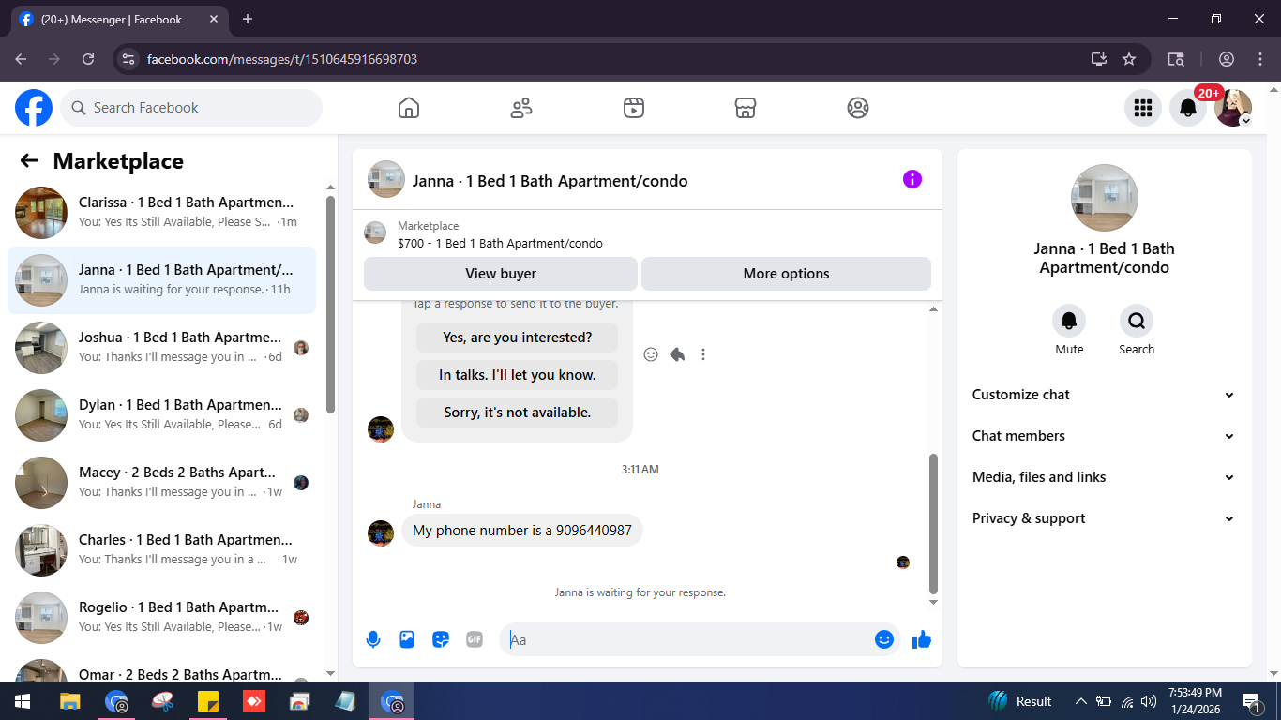Open the Groups icon in top navigation

pyautogui.click(x=858, y=108)
